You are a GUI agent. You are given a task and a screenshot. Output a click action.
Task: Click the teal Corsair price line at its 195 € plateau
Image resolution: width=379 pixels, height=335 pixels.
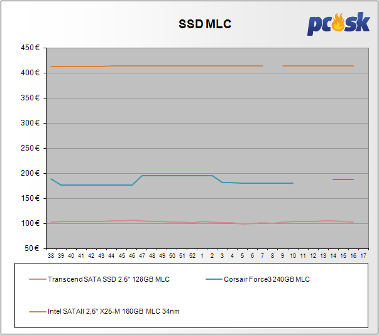pos(177,176)
